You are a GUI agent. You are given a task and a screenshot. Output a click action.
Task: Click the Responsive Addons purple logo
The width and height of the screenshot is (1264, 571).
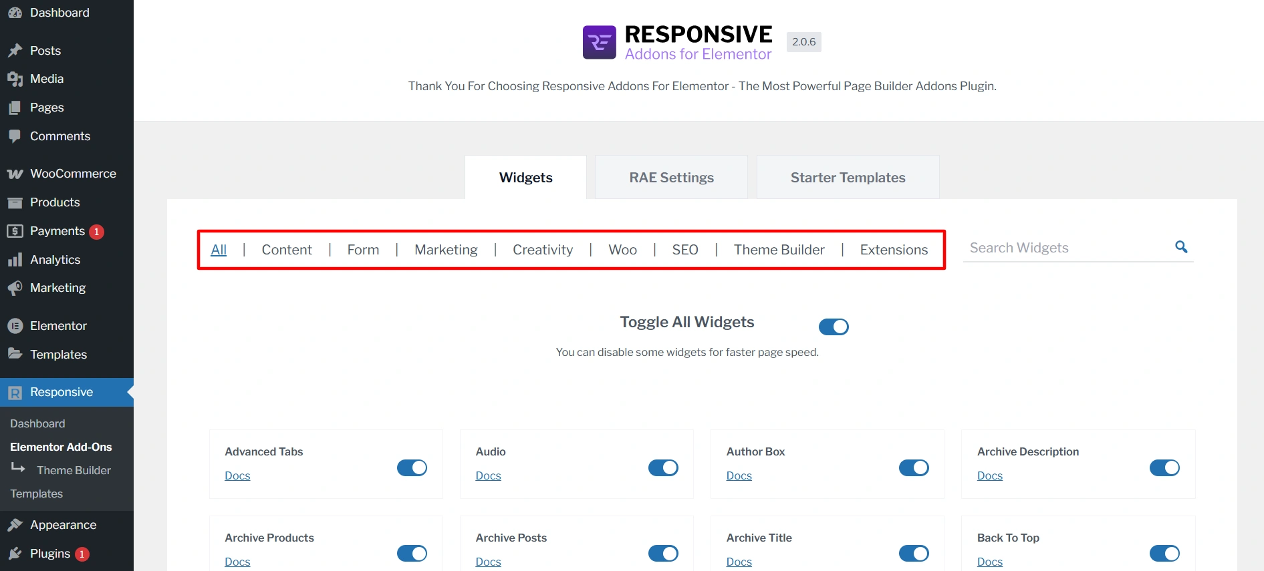click(599, 42)
